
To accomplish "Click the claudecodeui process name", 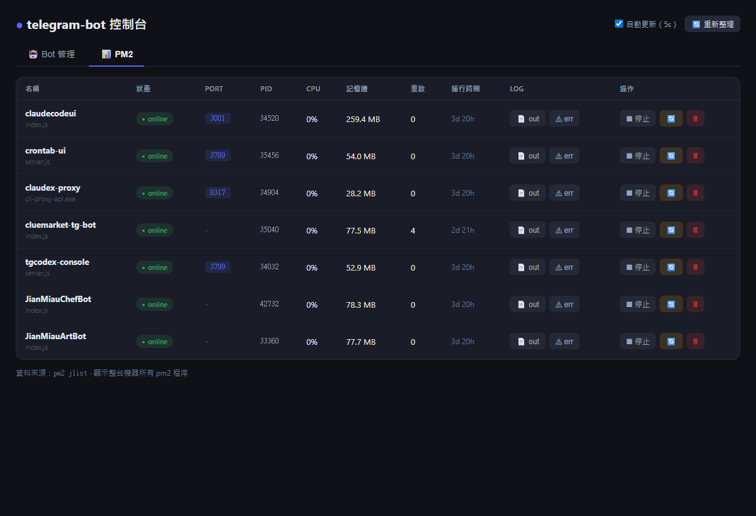I will click(x=50, y=113).
